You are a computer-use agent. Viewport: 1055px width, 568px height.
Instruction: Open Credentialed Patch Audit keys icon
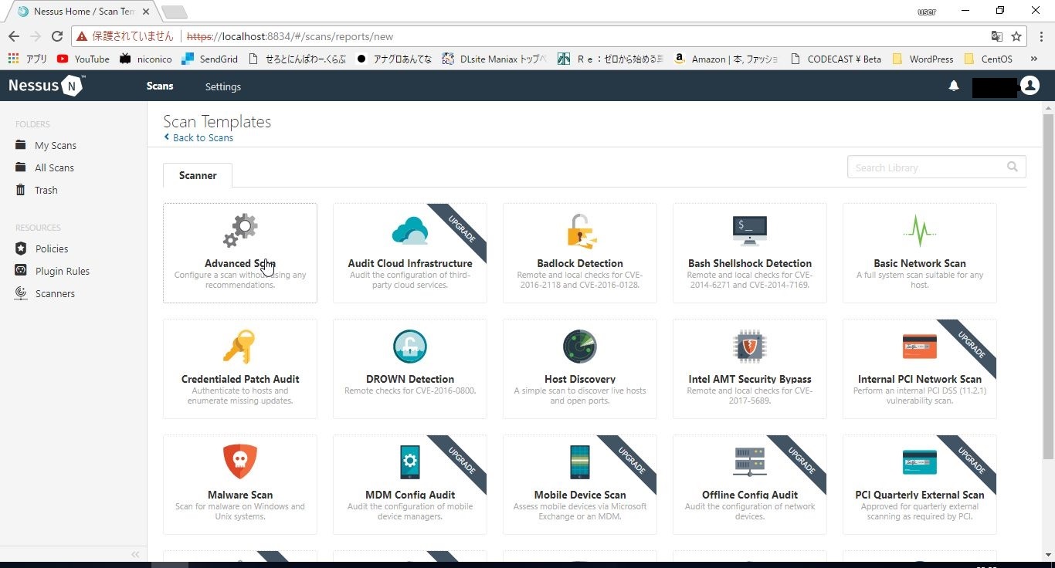pos(239,347)
